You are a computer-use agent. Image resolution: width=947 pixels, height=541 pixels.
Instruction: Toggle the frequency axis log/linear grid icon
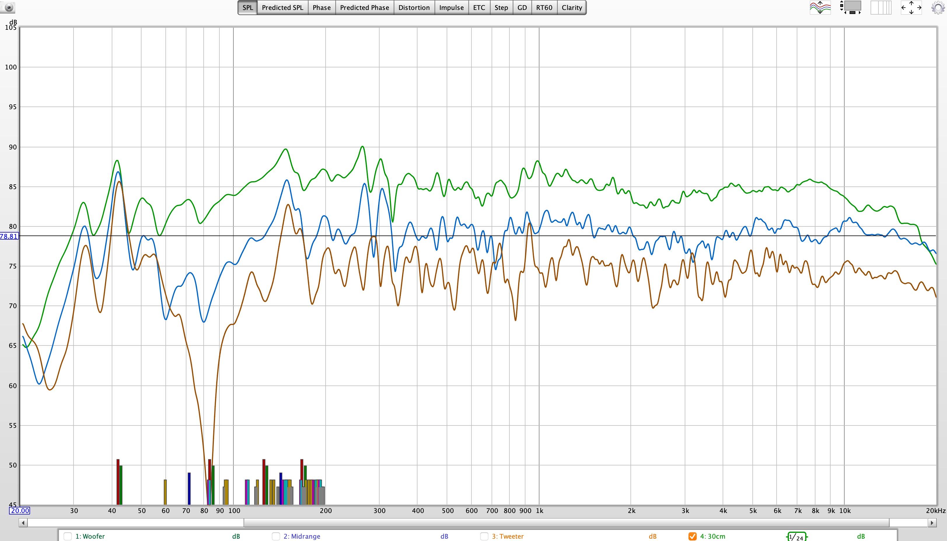(x=881, y=7)
